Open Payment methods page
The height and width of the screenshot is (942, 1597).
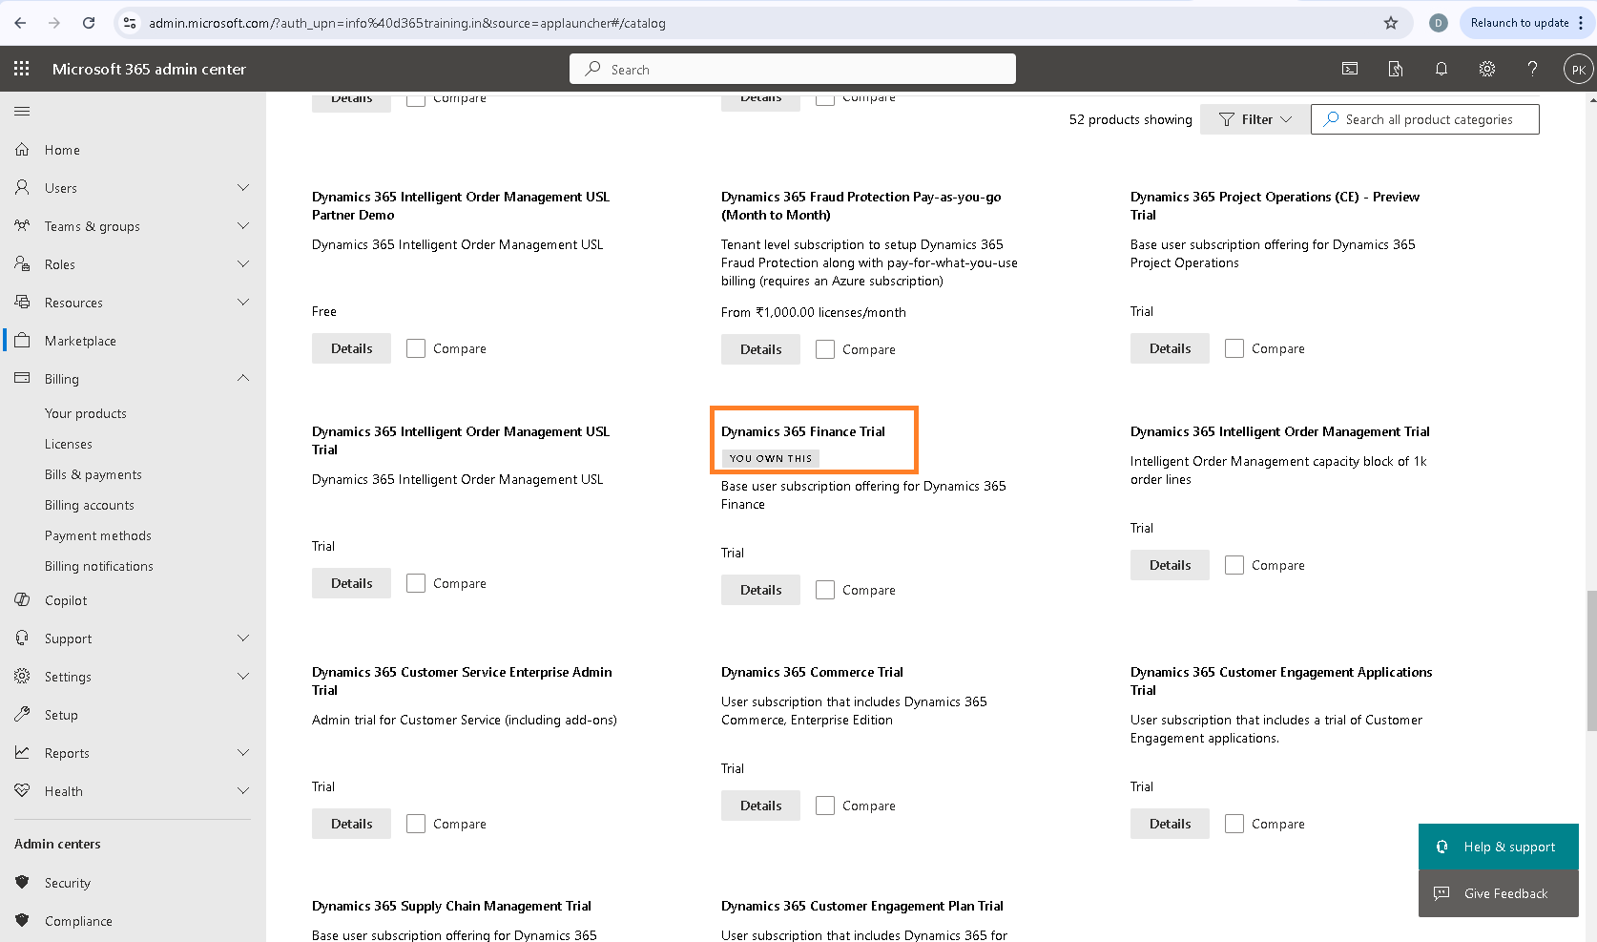click(98, 535)
